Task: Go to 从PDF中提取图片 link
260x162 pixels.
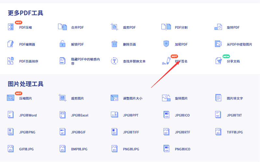Action: click(239, 44)
